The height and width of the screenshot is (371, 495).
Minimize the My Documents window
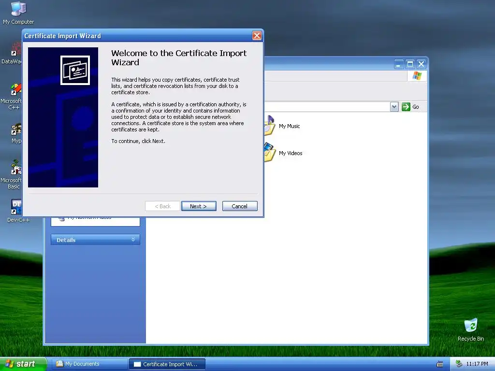(x=399, y=64)
